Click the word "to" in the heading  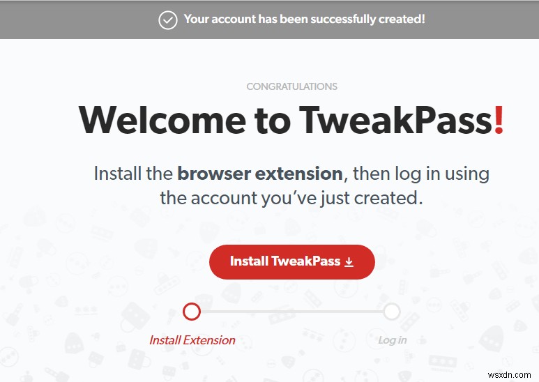pos(273,121)
